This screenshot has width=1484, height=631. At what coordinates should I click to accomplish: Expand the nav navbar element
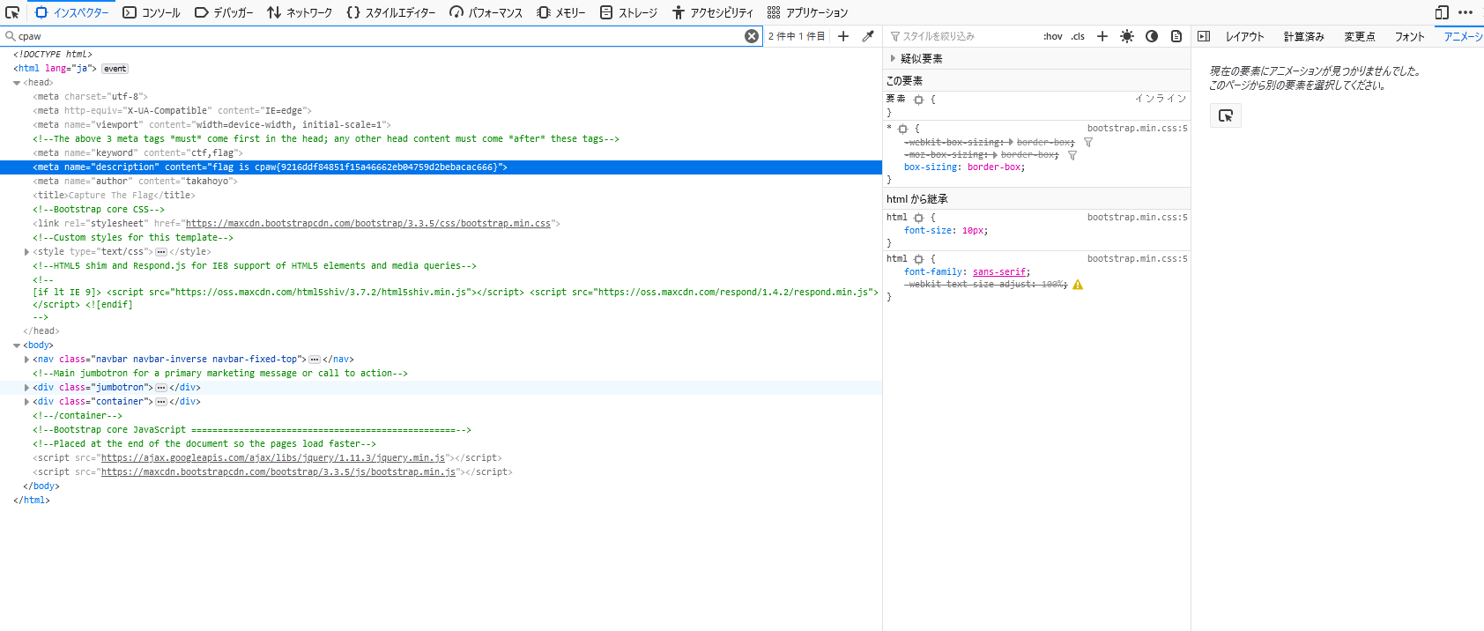coord(26,360)
